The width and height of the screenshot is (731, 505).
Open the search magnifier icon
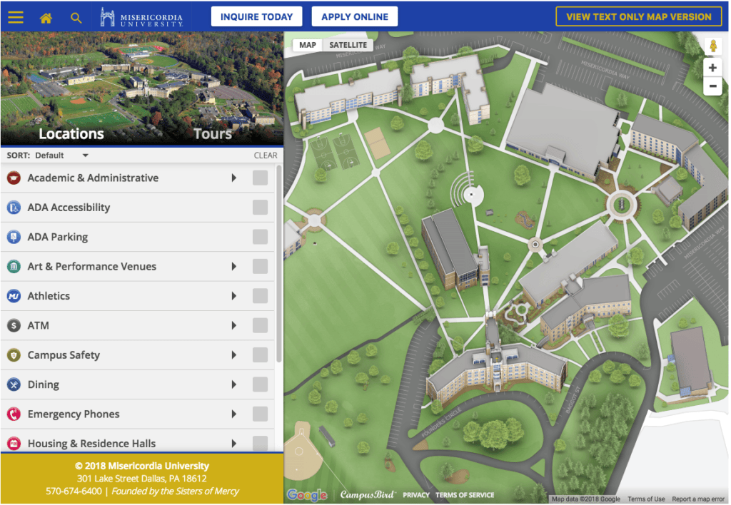pyautogui.click(x=76, y=18)
